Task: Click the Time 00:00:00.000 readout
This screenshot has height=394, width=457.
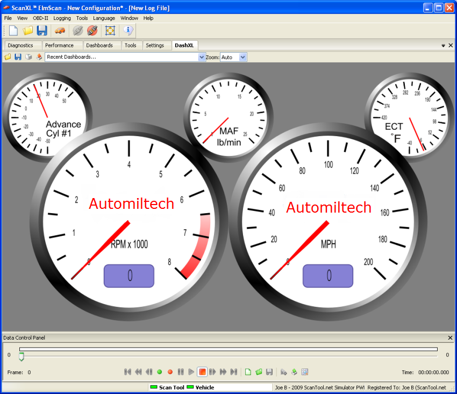Action: point(425,372)
